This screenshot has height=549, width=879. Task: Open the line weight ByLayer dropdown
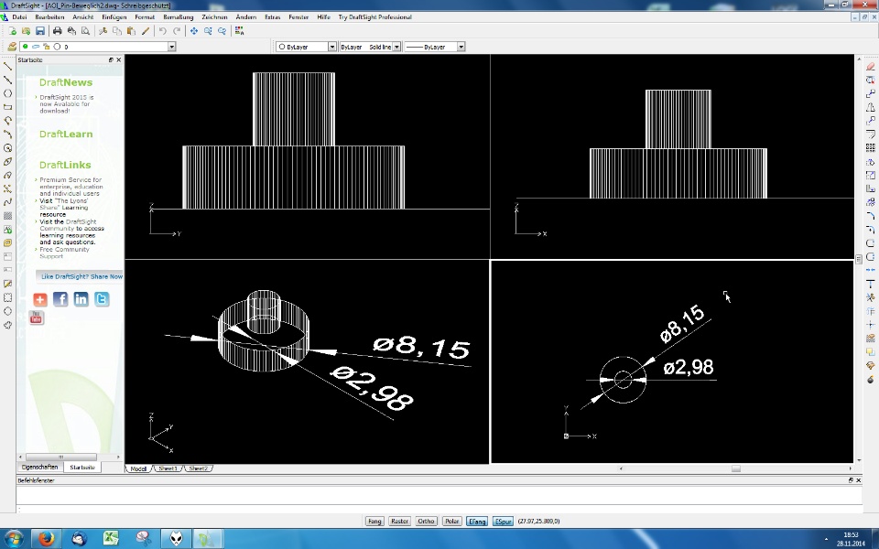[461, 47]
